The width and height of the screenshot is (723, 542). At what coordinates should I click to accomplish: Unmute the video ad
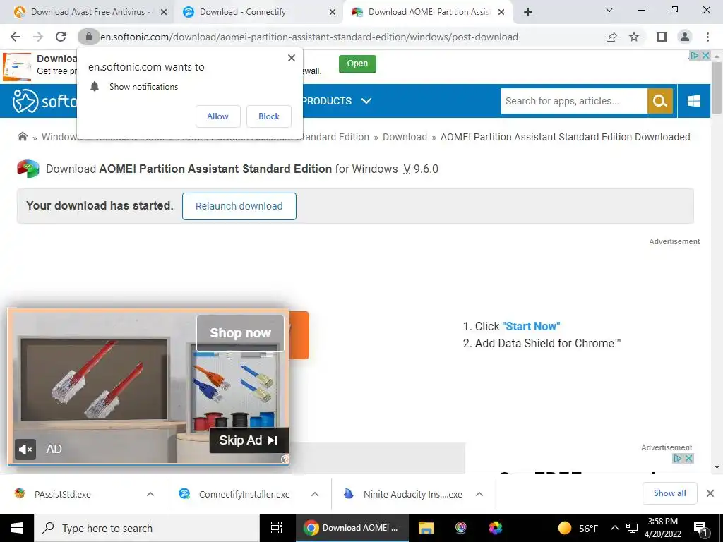click(x=25, y=449)
